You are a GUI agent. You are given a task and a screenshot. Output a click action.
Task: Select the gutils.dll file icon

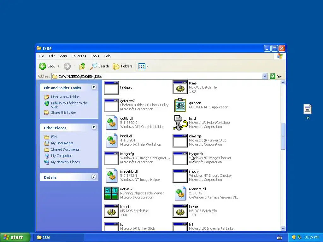point(111,123)
